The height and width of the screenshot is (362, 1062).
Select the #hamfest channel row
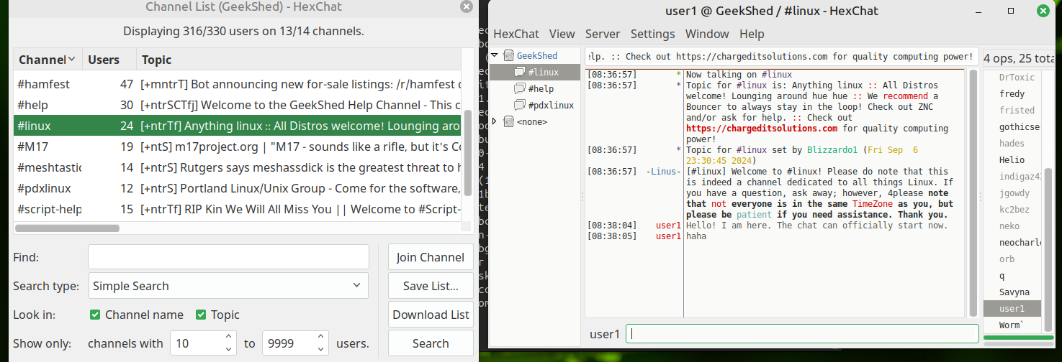(238, 84)
